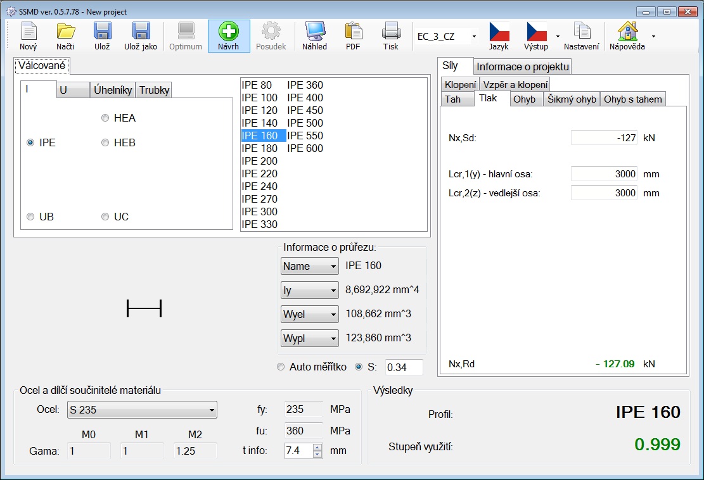Viewport: 704px width, 480px height.
Task: Click the Výstup flag icon
Action: 536,32
